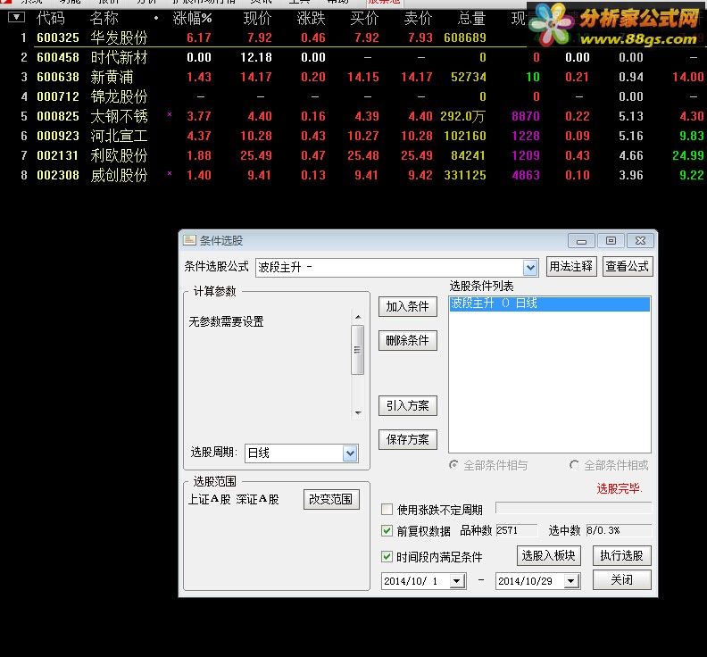Screen dimensions: 707x657
Task: Select stock row 002131 利欧股份
Action: click(353, 155)
